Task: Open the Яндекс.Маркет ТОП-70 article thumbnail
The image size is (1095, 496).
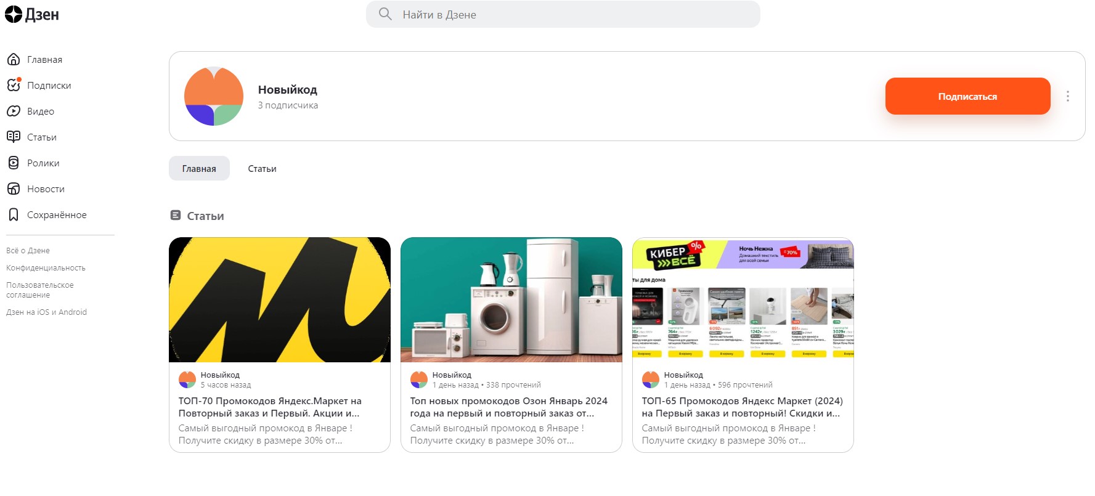Action: (280, 300)
